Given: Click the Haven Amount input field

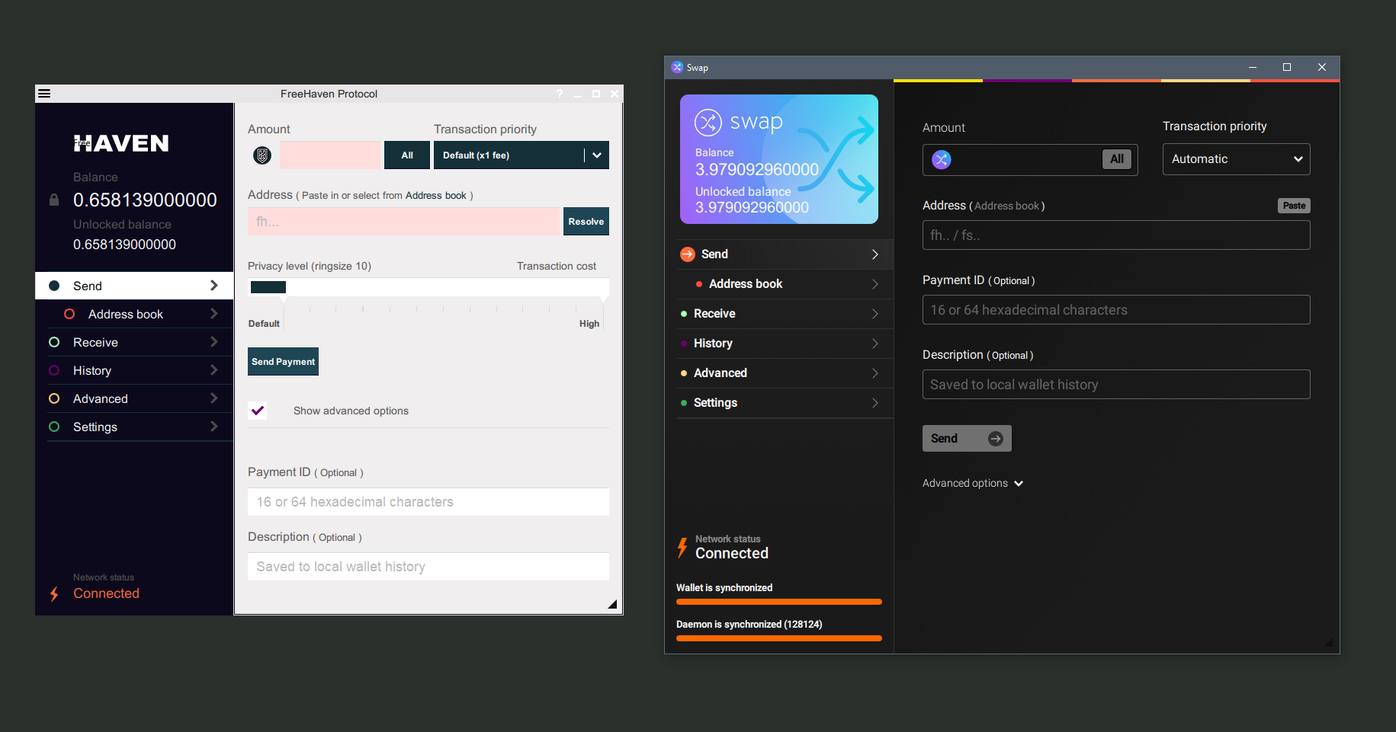Looking at the screenshot, I should click(x=330, y=155).
